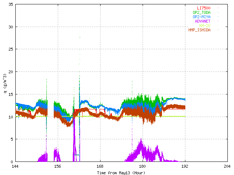
Task: Select the ADVANET legend label
Action: (x=203, y=21)
